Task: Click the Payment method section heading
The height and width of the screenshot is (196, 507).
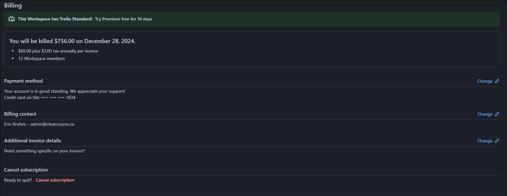Action: click(23, 81)
